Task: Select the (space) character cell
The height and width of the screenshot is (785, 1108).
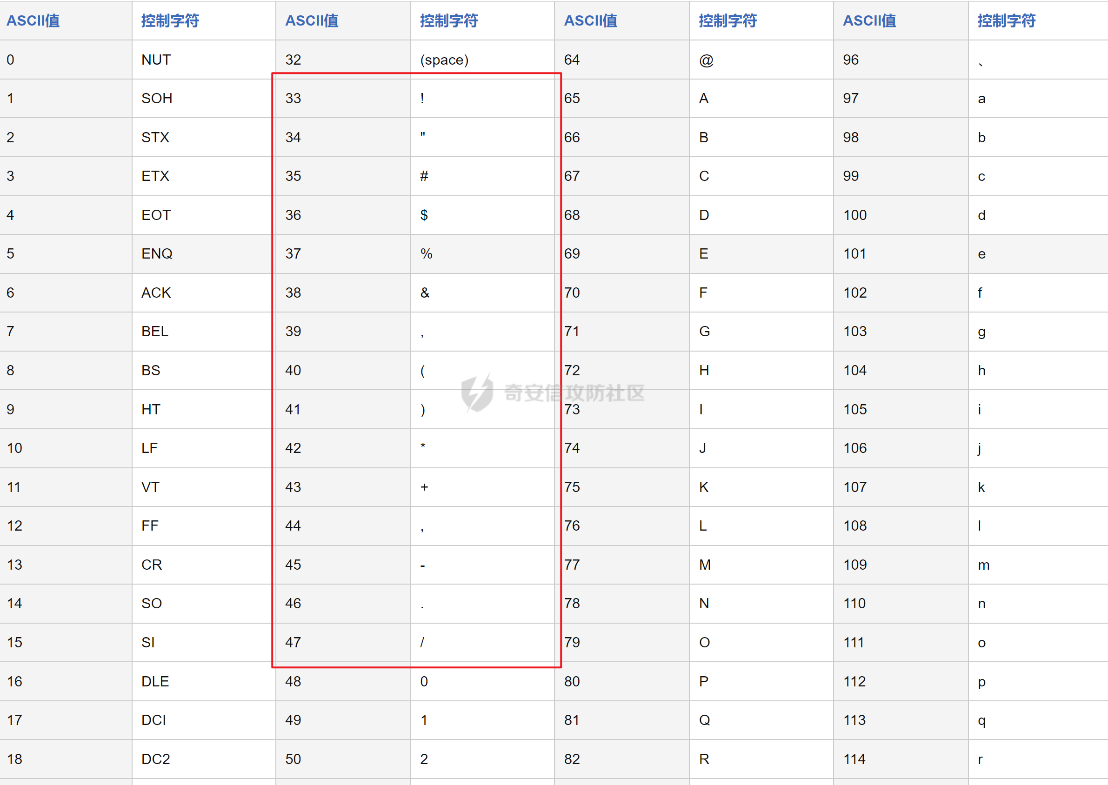Action: point(444,60)
